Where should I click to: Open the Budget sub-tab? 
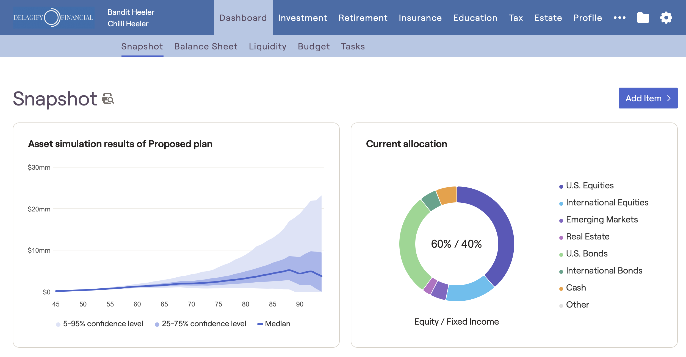[x=314, y=46]
